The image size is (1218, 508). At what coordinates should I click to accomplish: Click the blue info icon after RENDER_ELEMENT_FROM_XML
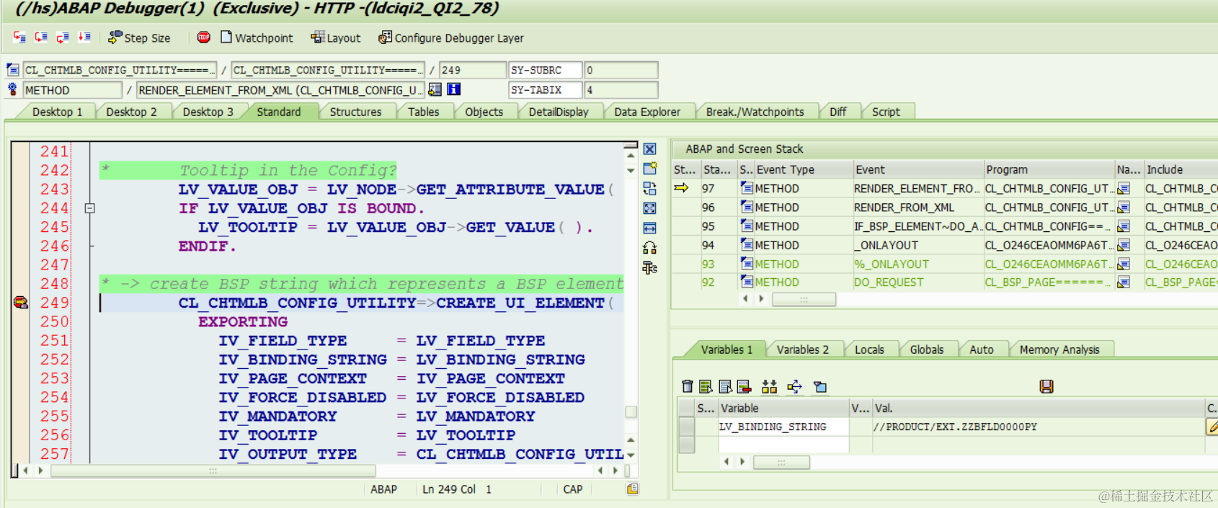click(454, 89)
